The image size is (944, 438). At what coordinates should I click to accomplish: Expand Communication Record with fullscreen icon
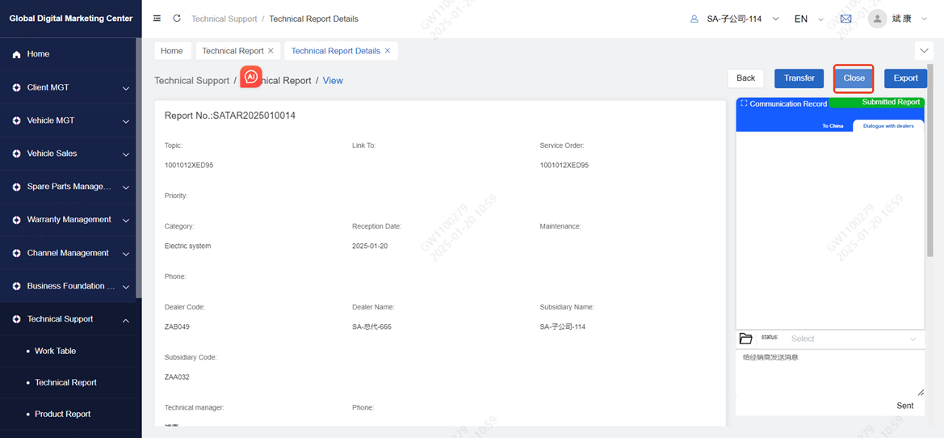pyautogui.click(x=744, y=103)
